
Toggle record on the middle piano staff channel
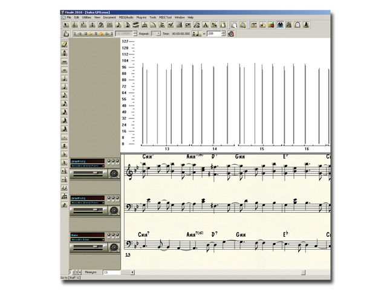[117, 198]
